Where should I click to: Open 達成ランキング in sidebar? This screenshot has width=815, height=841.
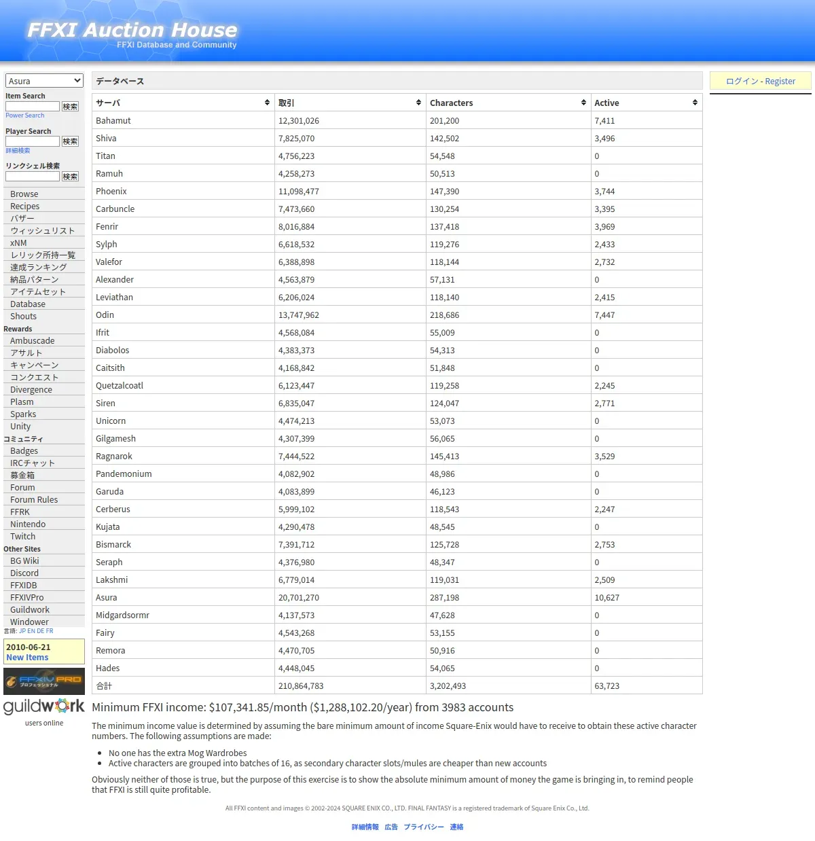point(44,267)
